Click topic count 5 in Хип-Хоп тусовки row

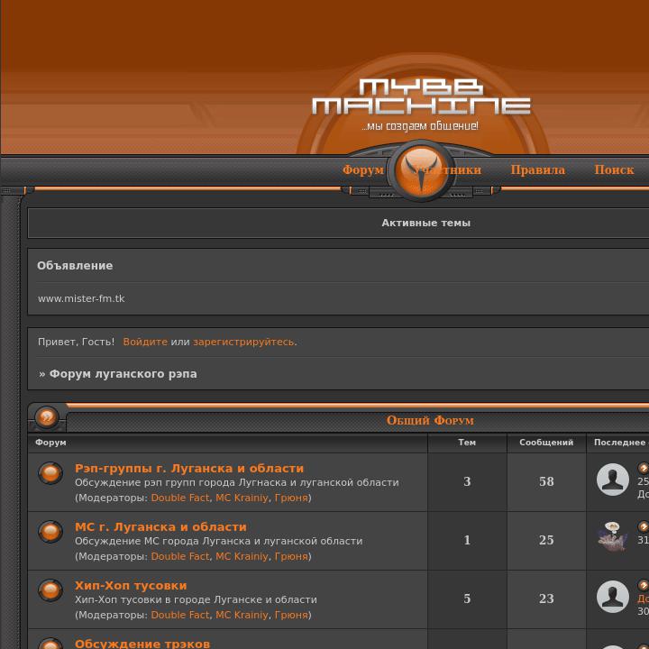click(467, 599)
